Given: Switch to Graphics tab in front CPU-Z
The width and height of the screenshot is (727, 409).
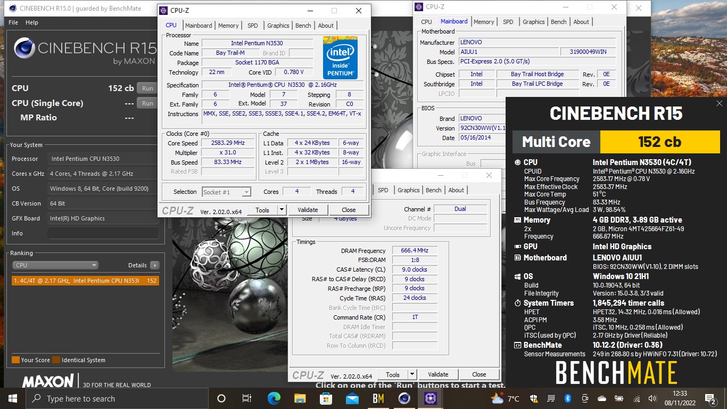Looking at the screenshot, I should click(x=278, y=26).
